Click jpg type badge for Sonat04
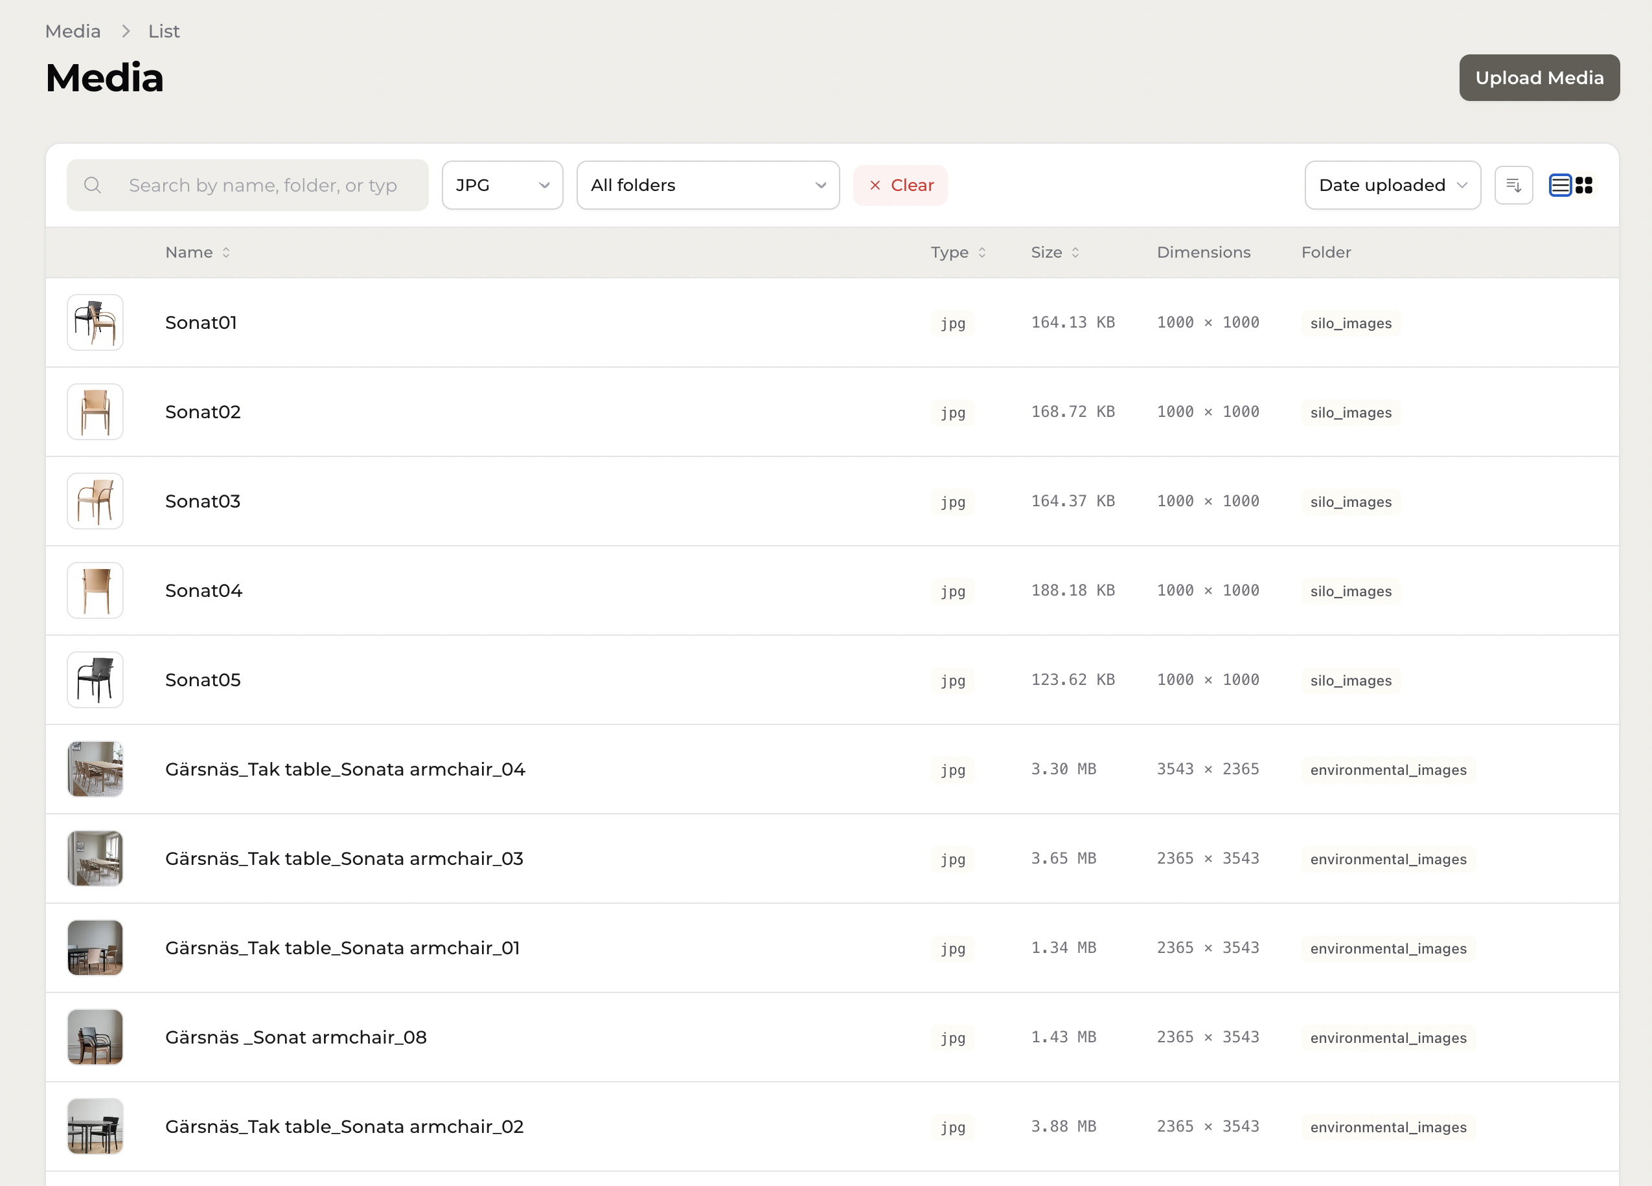 pyautogui.click(x=953, y=590)
